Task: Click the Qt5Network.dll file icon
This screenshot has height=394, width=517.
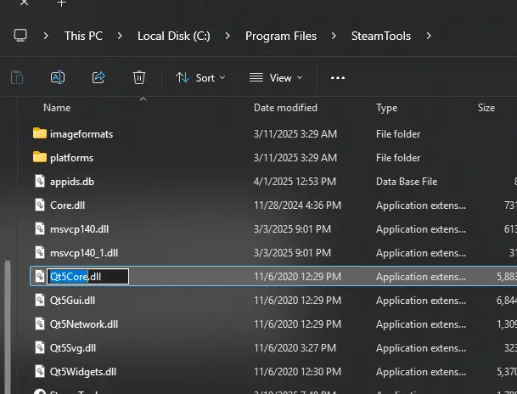Action: pyautogui.click(x=40, y=324)
